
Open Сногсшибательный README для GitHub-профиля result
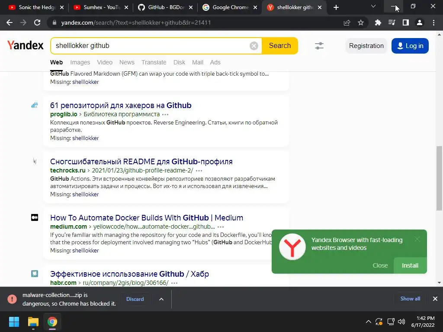pos(141,162)
